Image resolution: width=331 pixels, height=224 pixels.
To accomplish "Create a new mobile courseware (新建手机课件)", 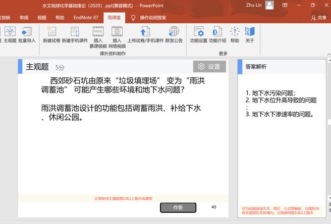I will (75, 34).
